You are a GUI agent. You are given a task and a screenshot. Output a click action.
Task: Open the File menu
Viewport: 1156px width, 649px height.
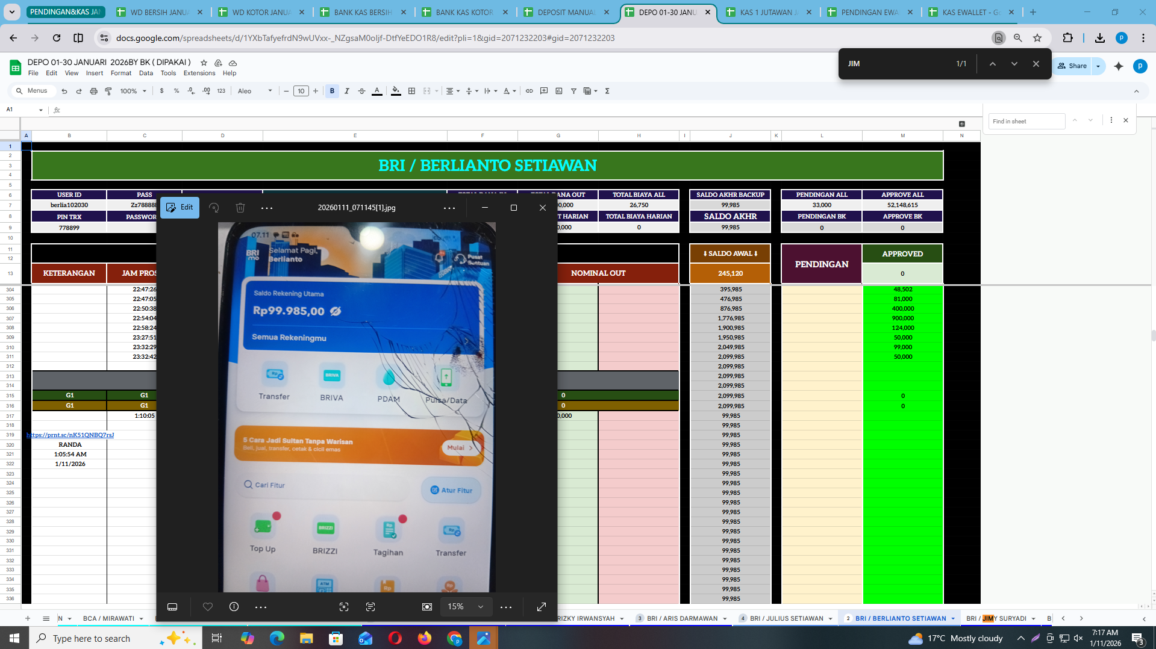(33, 73)
